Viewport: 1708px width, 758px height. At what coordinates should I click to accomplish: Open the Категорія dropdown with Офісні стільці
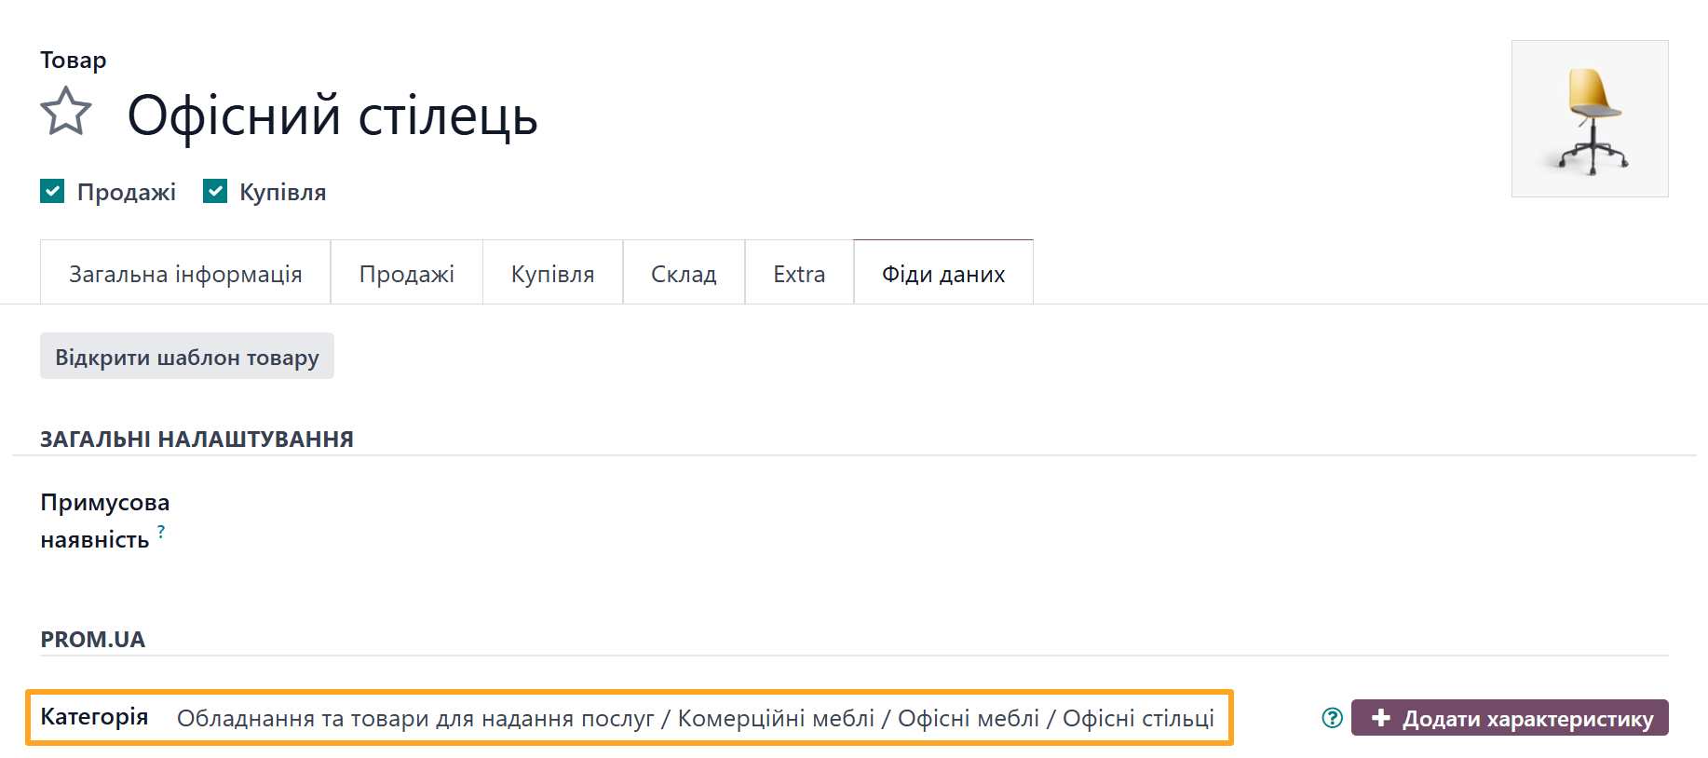(695, 718)
